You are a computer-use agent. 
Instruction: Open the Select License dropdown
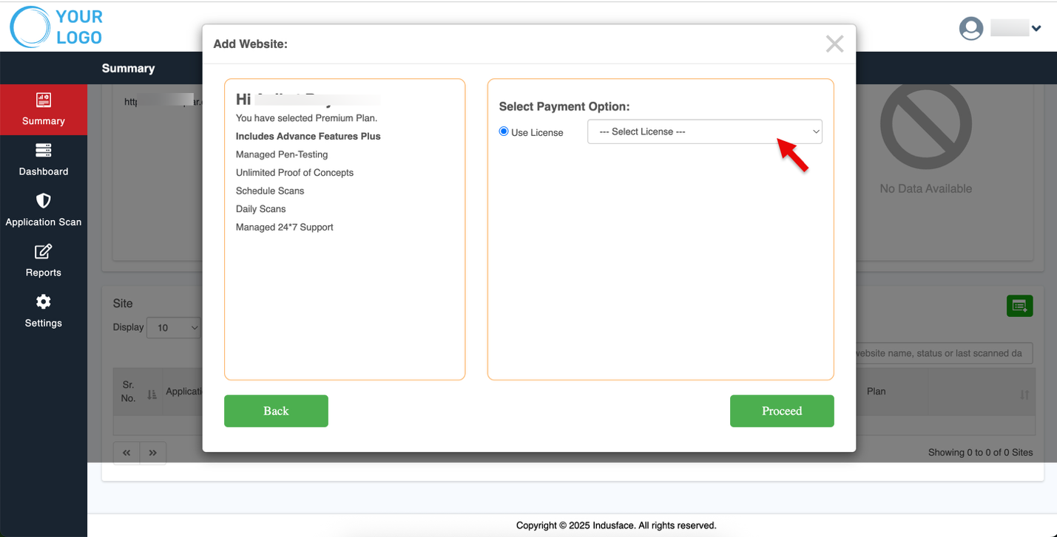coord(704,131)
